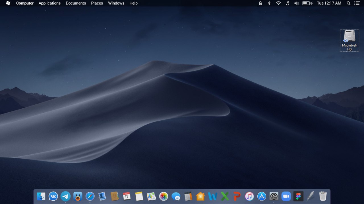Launch the Calculator icon in the dock
This screenshot has height=204, width=364.
(x=188, y=196)
